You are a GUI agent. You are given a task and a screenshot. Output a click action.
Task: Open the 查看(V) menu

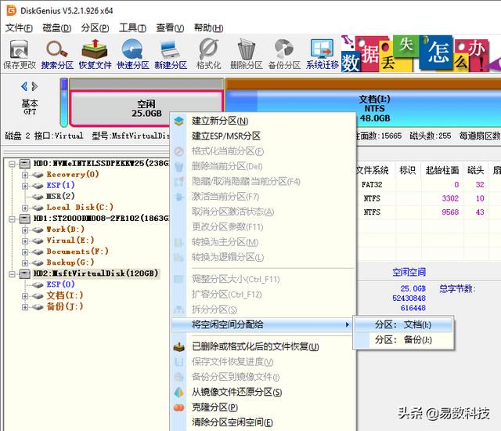pyautogui.click(x=170, y=28)
